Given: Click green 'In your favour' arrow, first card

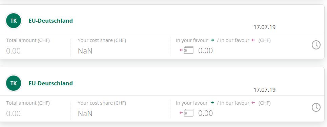Looking at the screenshot, I should 212,40.
